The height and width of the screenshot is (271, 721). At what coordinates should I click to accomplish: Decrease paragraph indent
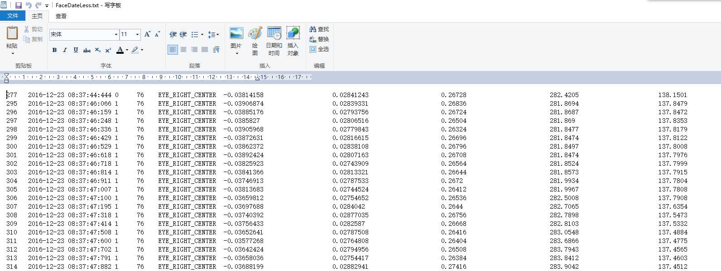pos(173,34)
